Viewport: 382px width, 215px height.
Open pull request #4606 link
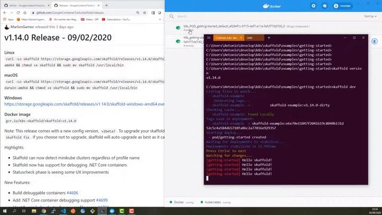(72, 193)
